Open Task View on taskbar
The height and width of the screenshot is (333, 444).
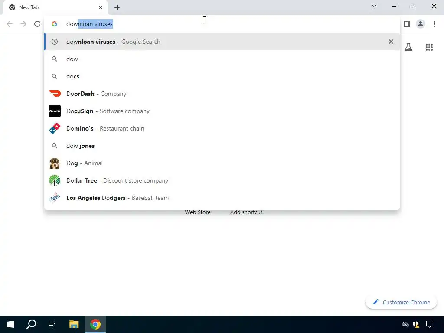click(x=52, y=324)
